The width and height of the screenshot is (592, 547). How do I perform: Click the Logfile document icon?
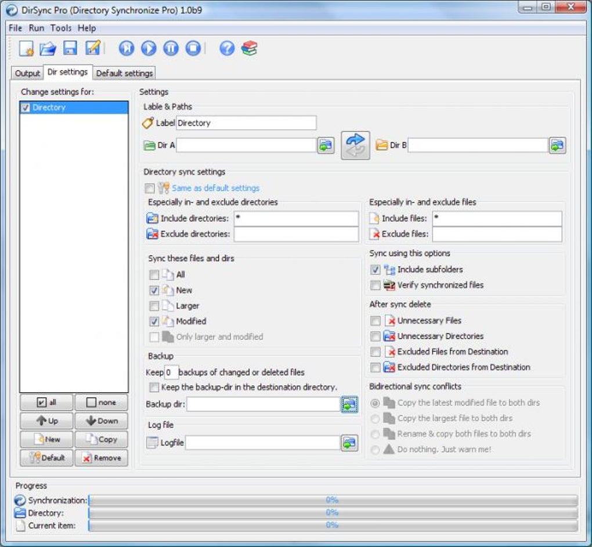[x=152, y=443]
